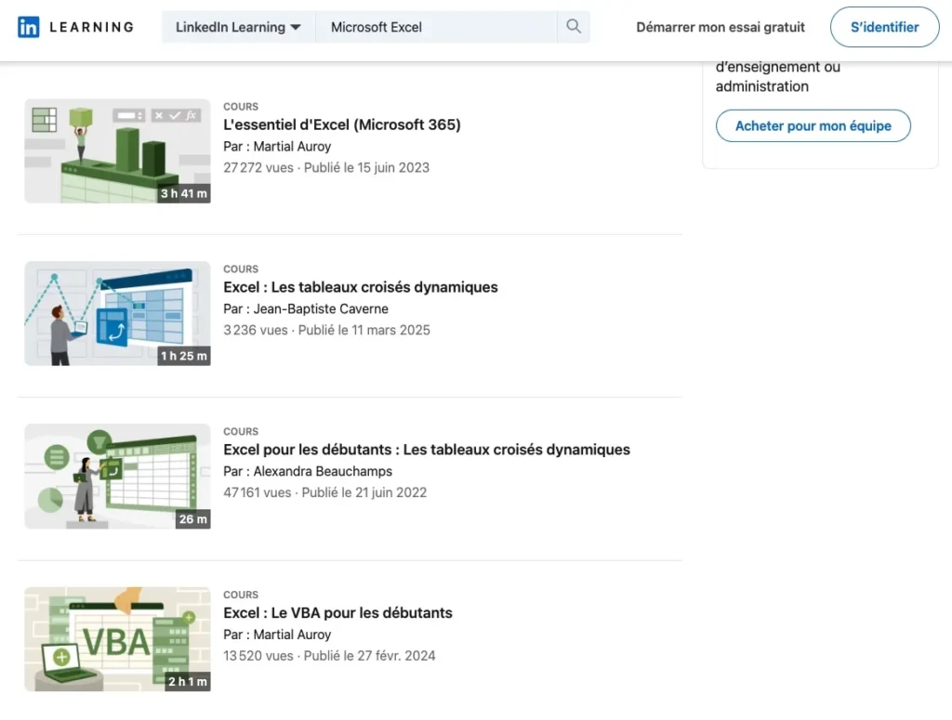This screenshot has width=952, height=720.
Task: Click the magnifying glass search icon
Action: click(x=574, y=27)
